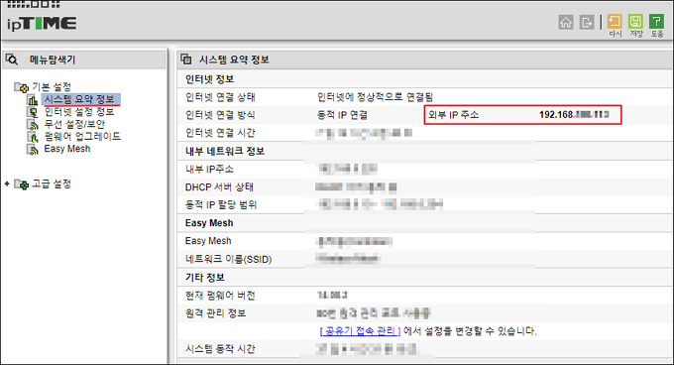This screenshot has width=674, height=365.
Task: Click the 기타 정보 section header
Action: (x=204, y=278)
